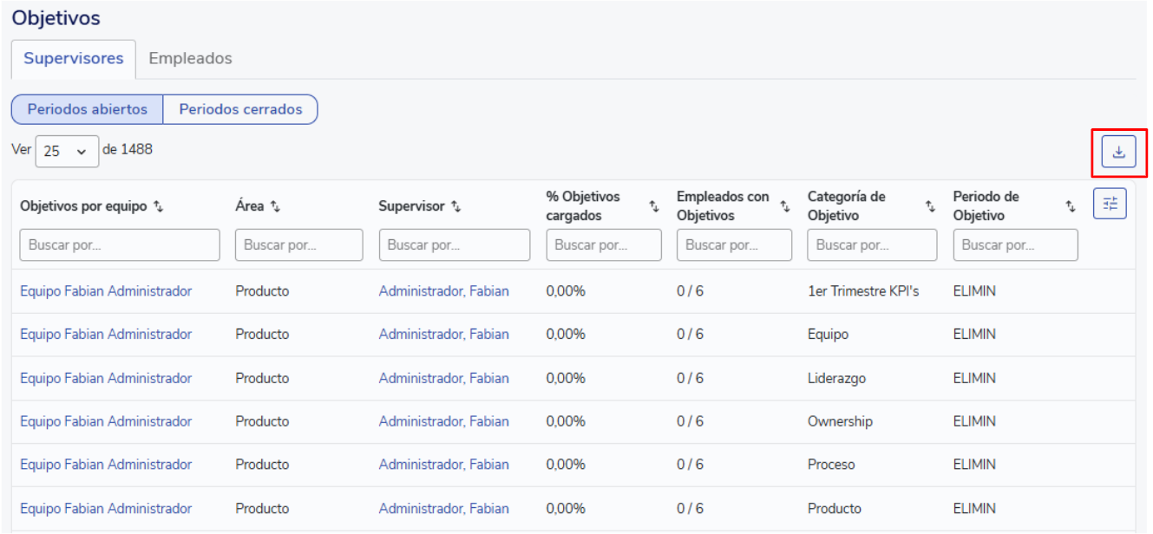Switch to Periodos cerrados toggle

(x=240, y=109)
